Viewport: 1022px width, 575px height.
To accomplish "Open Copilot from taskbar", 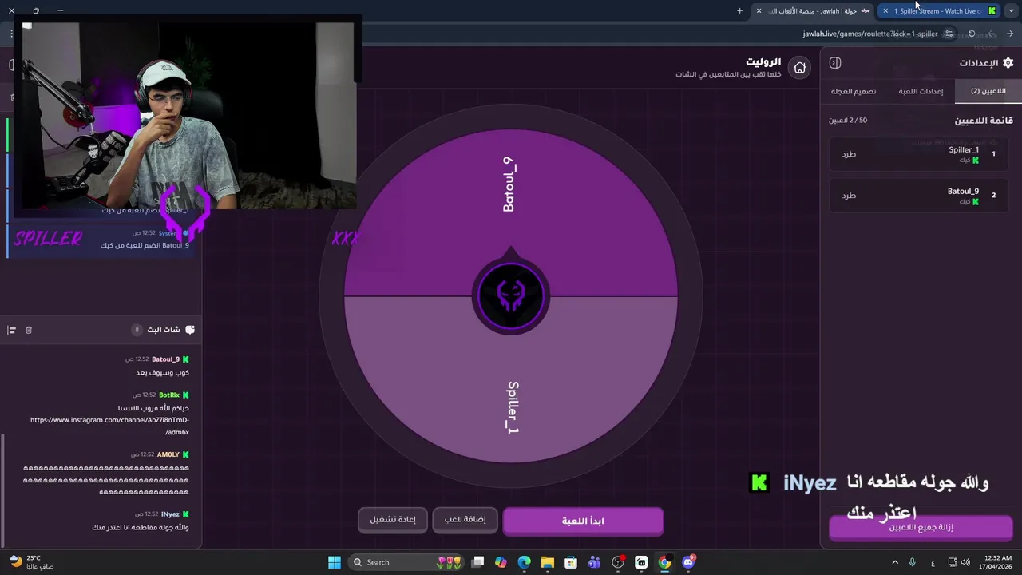I will point(501,562).
